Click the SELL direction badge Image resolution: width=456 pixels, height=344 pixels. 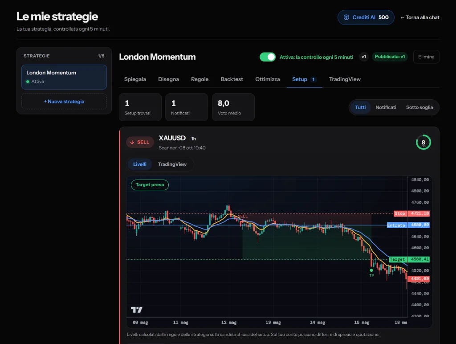pyautogui.click(x=140, y=142)
